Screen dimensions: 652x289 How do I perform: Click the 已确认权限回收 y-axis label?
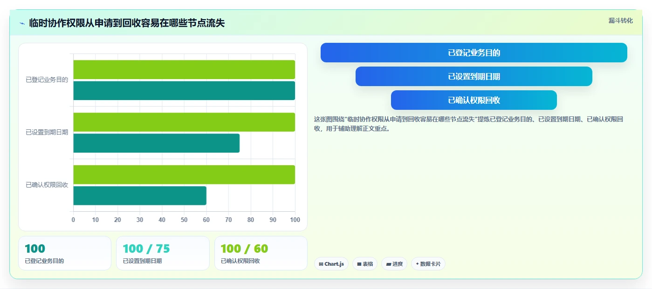coord(47,185)
